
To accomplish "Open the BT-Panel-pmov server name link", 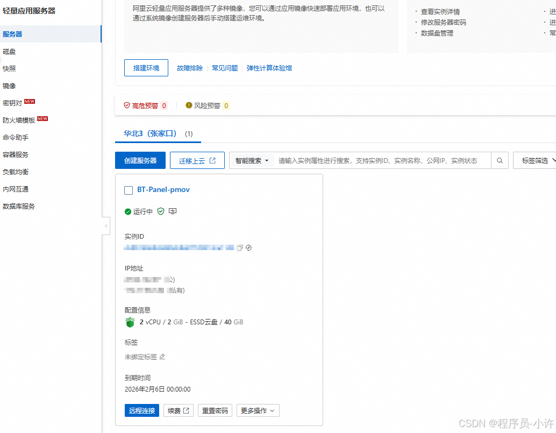I will 163,190.
